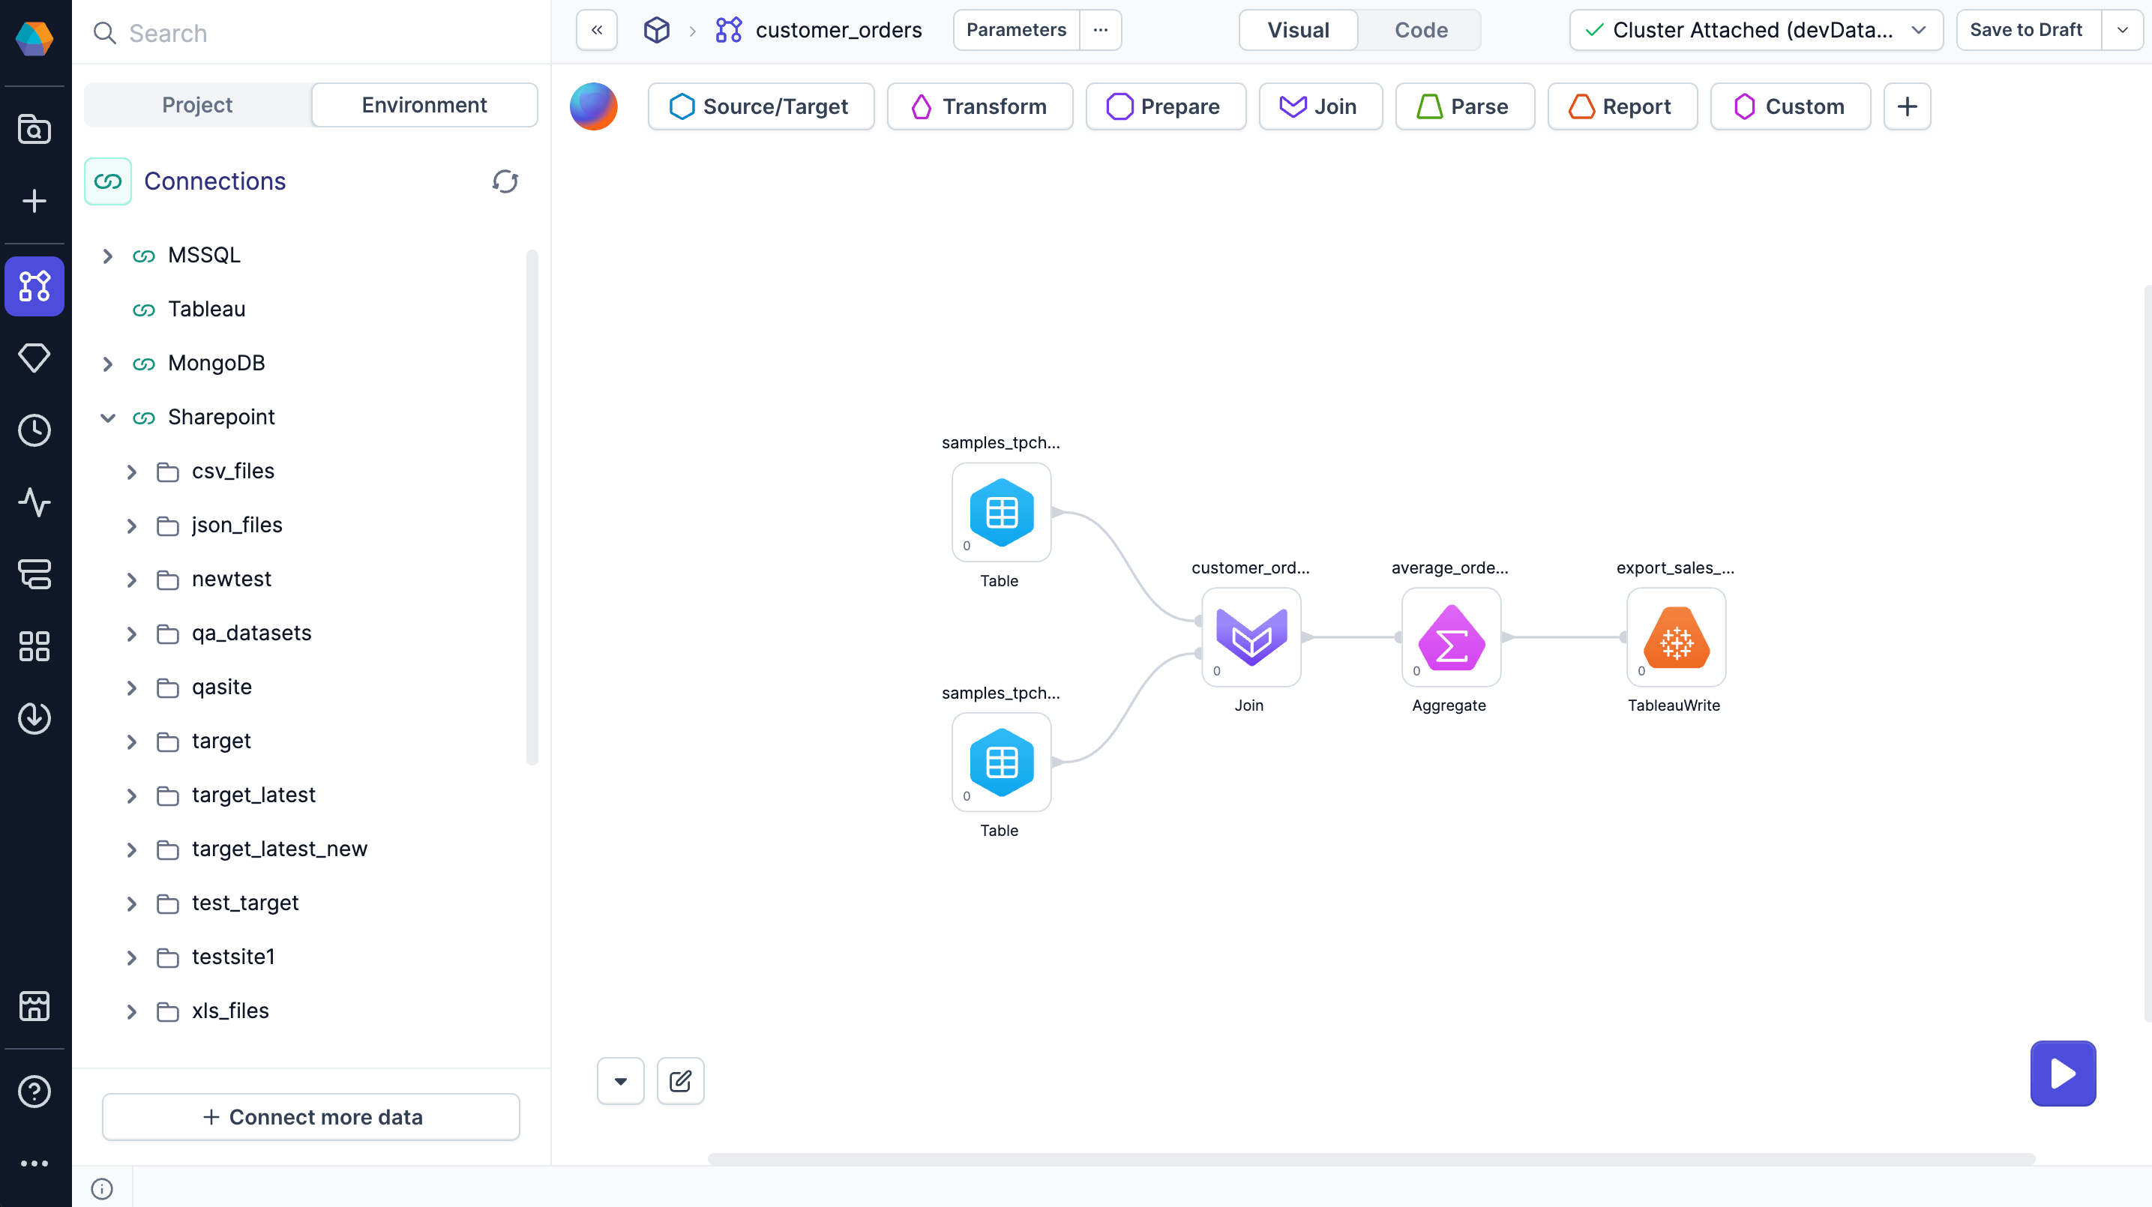This screenshot has height=1207, width=2152.
Task: Expand the MongoDB connection
Action: [107, 364]
